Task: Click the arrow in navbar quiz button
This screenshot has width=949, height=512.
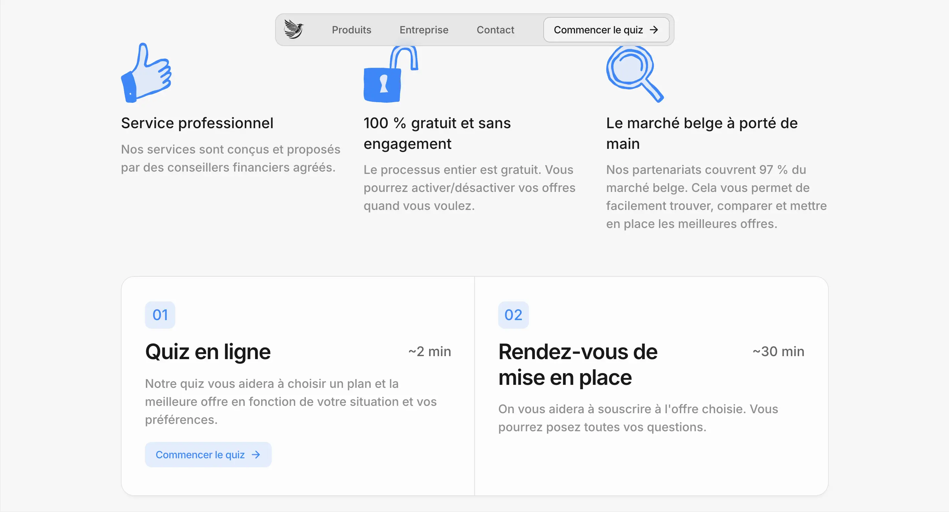Action: (x=654, y=30)
